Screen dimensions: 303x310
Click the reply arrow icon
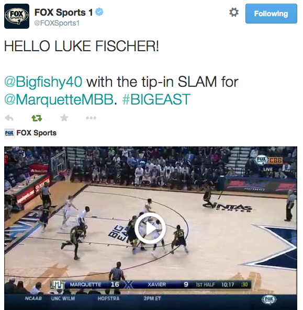click(9, 118)
